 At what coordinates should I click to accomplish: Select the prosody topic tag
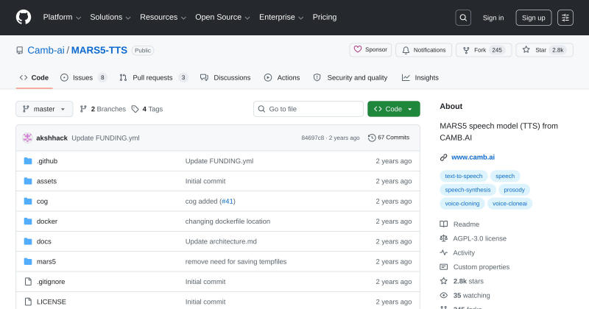[514, 190]
